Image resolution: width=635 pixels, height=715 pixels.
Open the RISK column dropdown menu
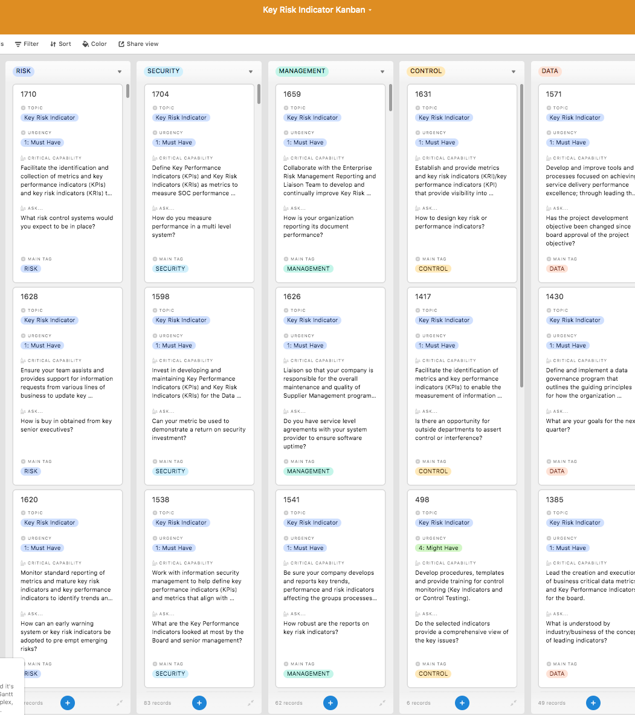point(120,71)
